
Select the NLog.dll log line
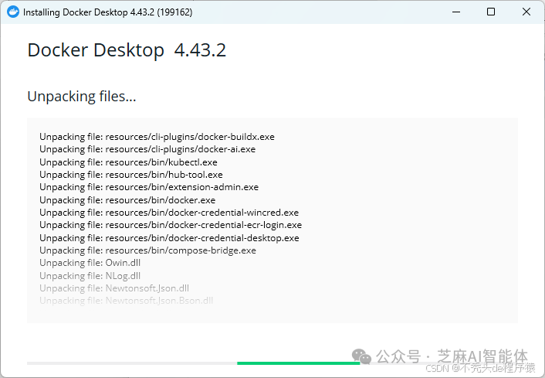click(90, 276)
